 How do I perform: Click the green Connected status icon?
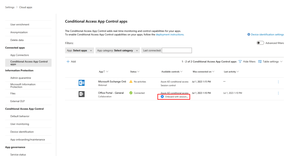(131, 93)
